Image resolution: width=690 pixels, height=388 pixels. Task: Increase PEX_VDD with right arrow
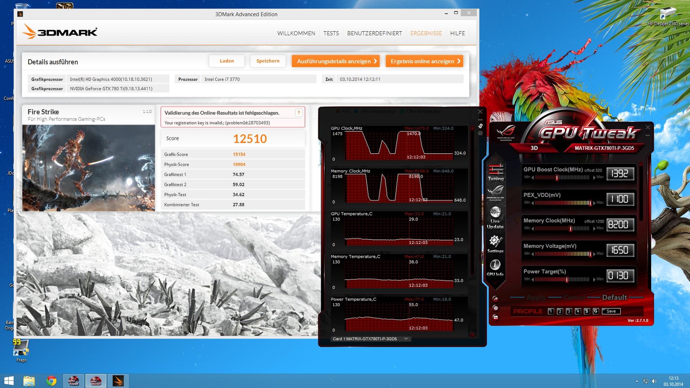point(594,203)
